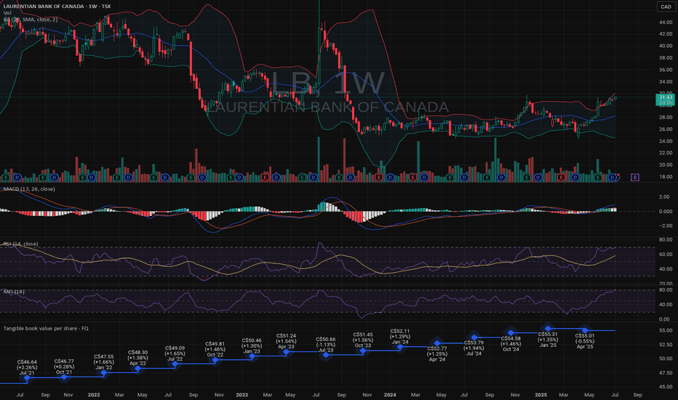This screenshot has width=678, height=400.
Task: Click the Apr '25 C$55.01 book value point
Action: point(585,330)
